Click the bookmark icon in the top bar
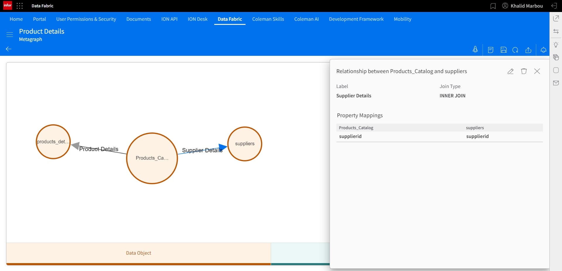 pyautogui.click(x=493, y=6)
